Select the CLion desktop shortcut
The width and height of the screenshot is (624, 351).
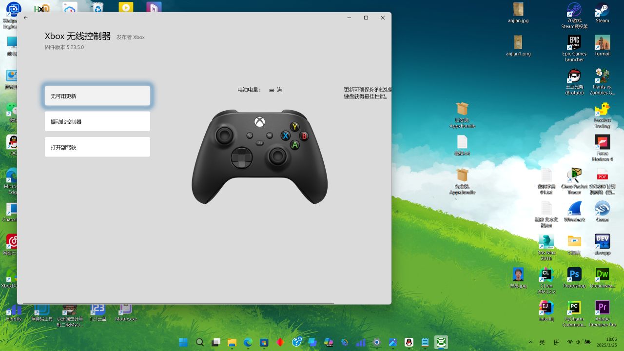[546, 281]
